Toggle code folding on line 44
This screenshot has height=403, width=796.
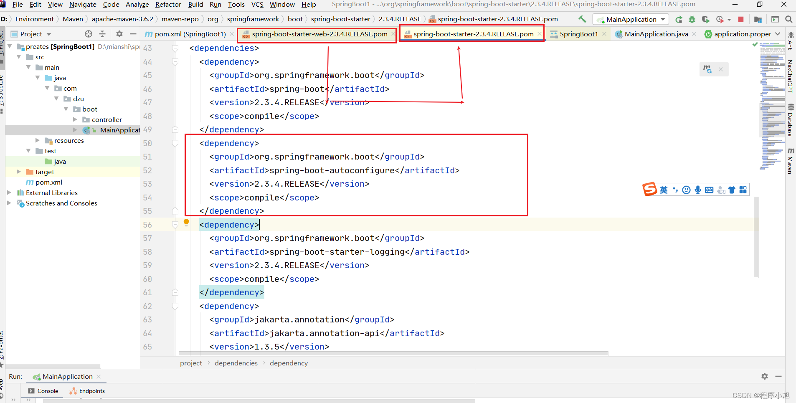[x=175, y=62]
